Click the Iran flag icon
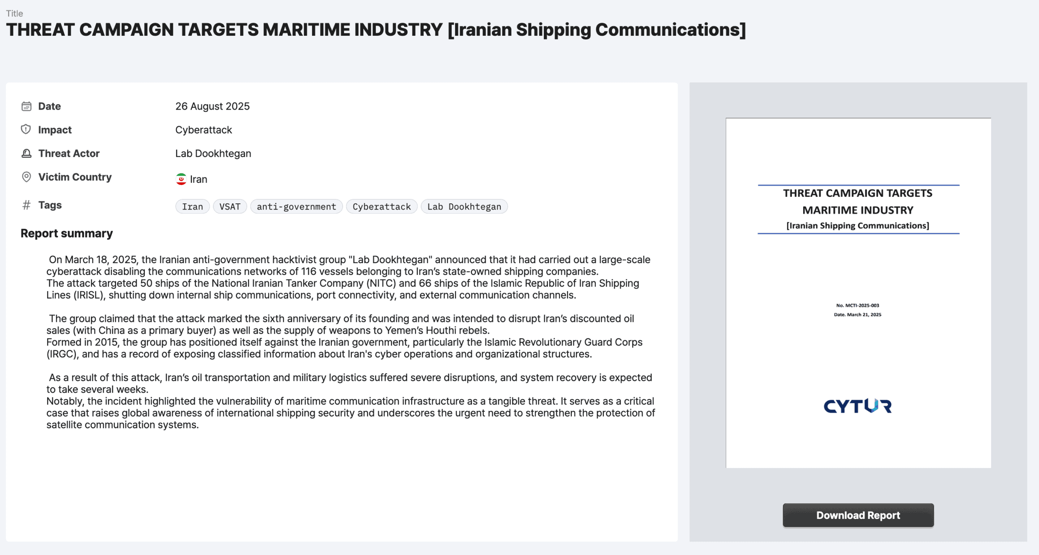The height and width of the screenshot is (555, 1039). click(x=181, y=179)
